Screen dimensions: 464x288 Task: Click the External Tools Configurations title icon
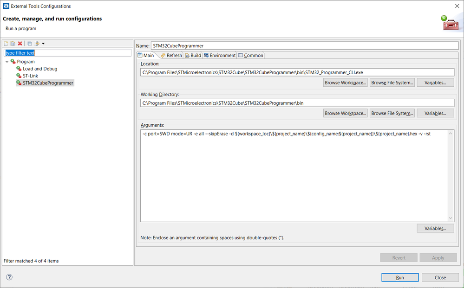coord(6,6)
